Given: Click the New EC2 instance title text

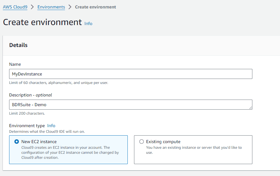Looking at the screenshot, I should coord(39,142).
